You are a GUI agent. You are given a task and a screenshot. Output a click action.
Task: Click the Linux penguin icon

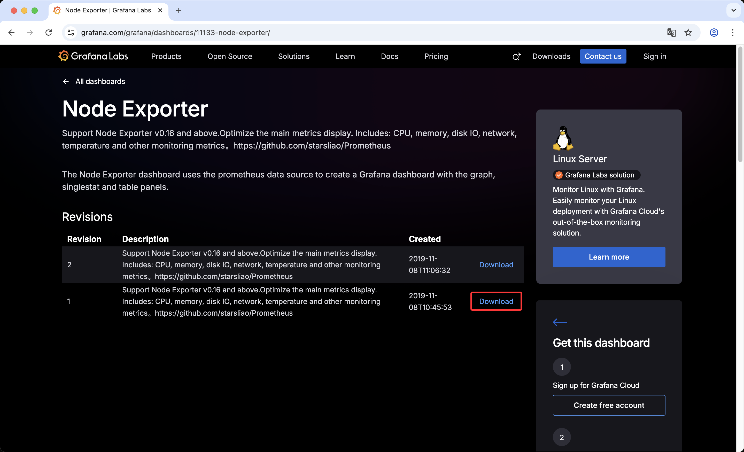pyautogui.click(x=563, y=138)
